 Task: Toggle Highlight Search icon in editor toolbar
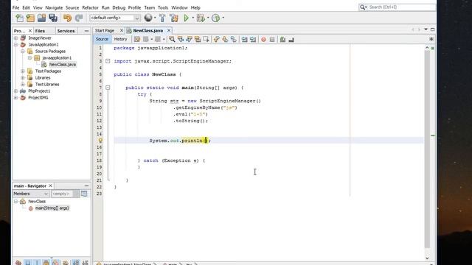pyautogui.click(x=198, y=39)
